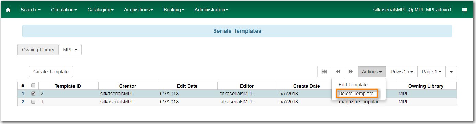Image resolution: width=476 pixels, height=124 pixels.
Task: Open the Cataloging dropdown menu
Action: tap(101, 10)
